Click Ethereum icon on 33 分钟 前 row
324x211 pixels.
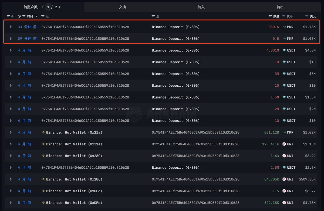pyautogui.click(x=11, y=27)
